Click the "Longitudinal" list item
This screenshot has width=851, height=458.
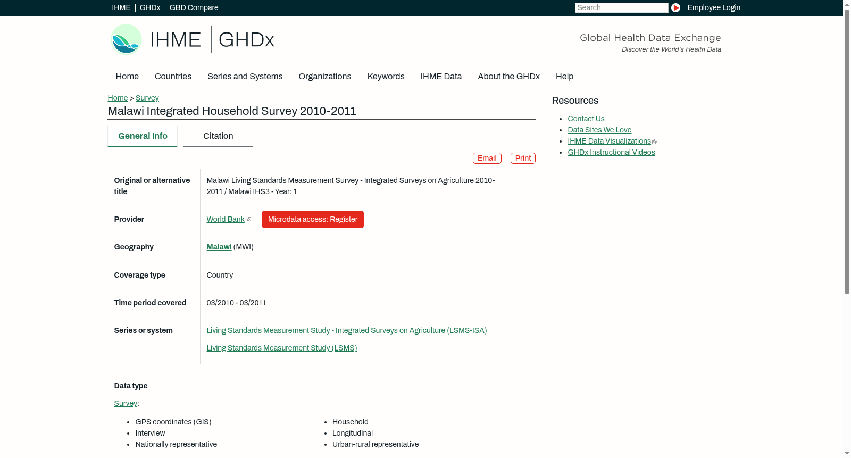[353, 433]
